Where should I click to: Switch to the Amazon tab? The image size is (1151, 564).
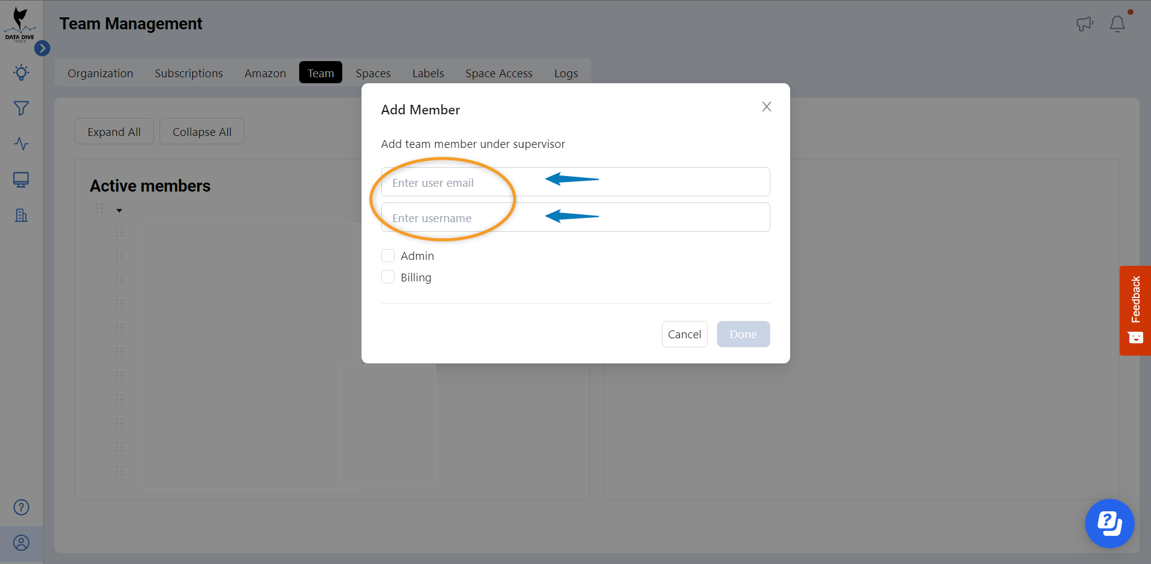(265, 73)
